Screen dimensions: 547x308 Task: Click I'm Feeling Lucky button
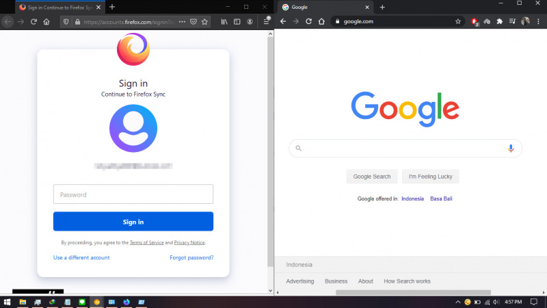pyautogui.click(x=431, y=177)
